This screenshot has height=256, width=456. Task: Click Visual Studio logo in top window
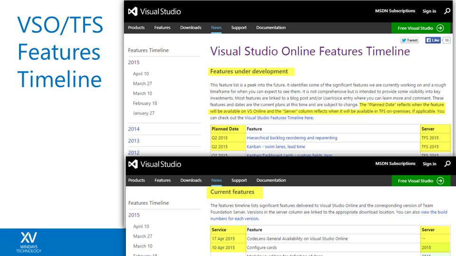(154, 11)
